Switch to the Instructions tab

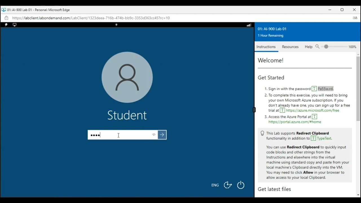pyautogui.click(x=266, y=47)
